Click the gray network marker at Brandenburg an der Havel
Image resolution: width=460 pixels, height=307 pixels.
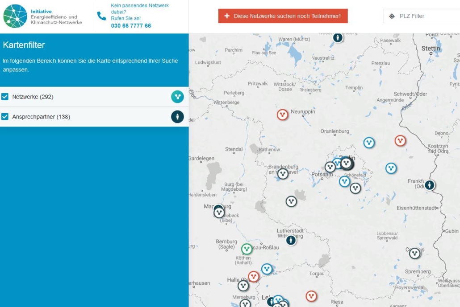coord(283,174)
